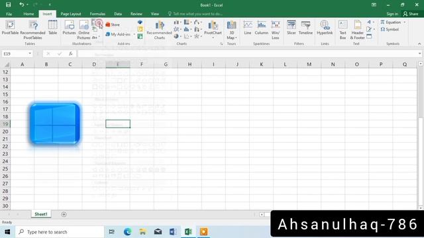
Task: Open the Windows Start menu
Action: (7, 232)
